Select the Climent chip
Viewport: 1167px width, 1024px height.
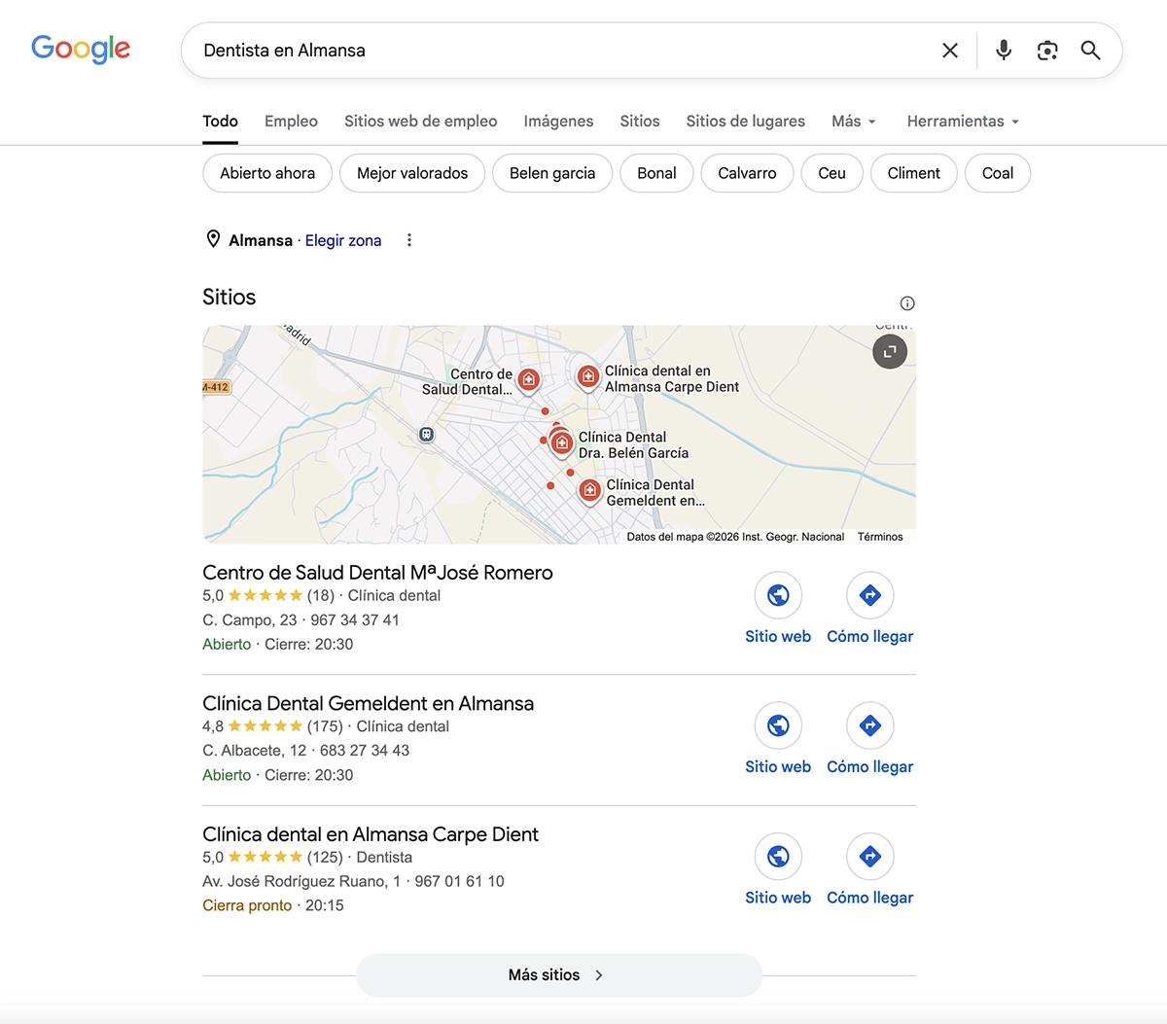coord(914,173)
